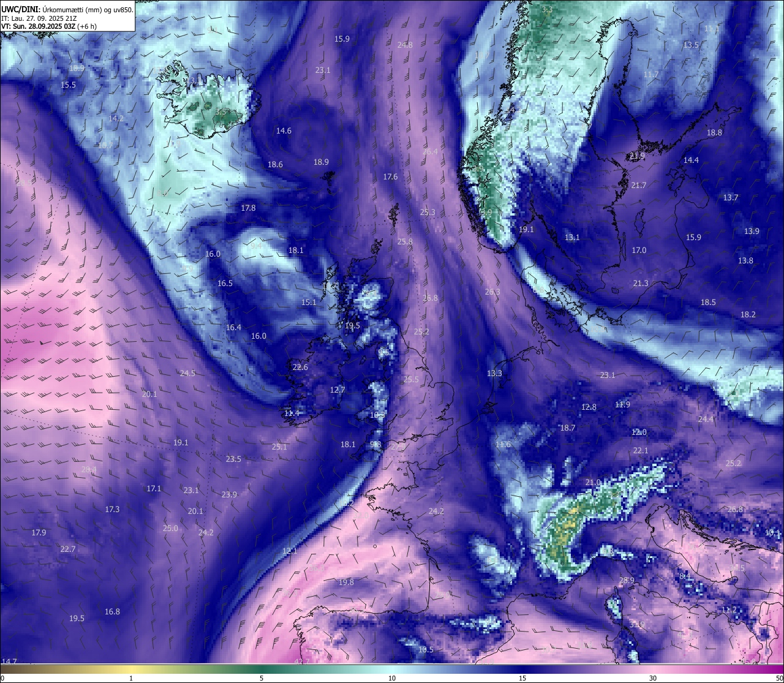Click the map value '18.6'
This screenshot has height=683, width=784.
coord(275,165)
